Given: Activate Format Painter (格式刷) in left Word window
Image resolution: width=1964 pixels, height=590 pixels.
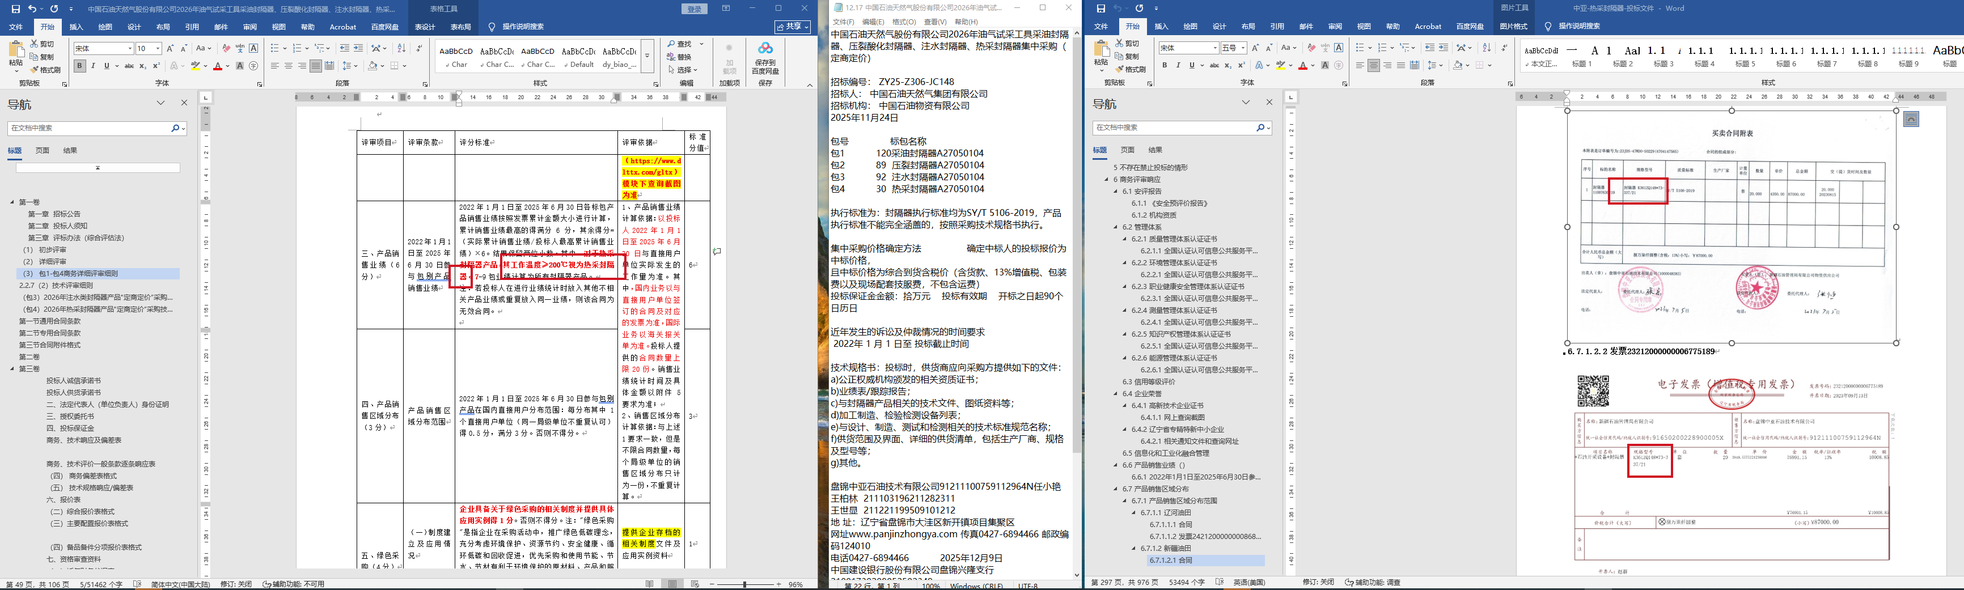Looking at the screenshot, I should (x=46, y=69).
